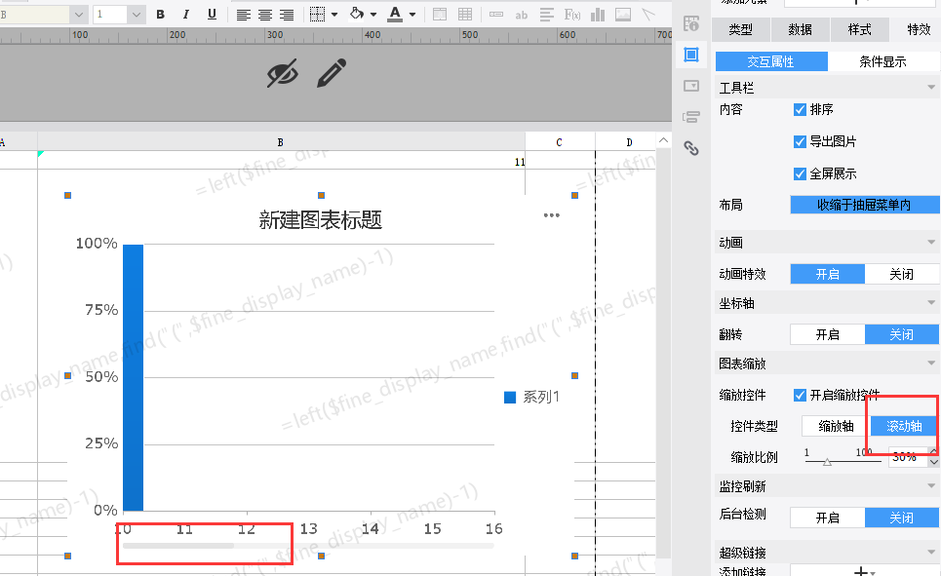Open the widget settings side panel icon
Image resolution: width=941 pixels, height=576 pixels.
(691, 86)
